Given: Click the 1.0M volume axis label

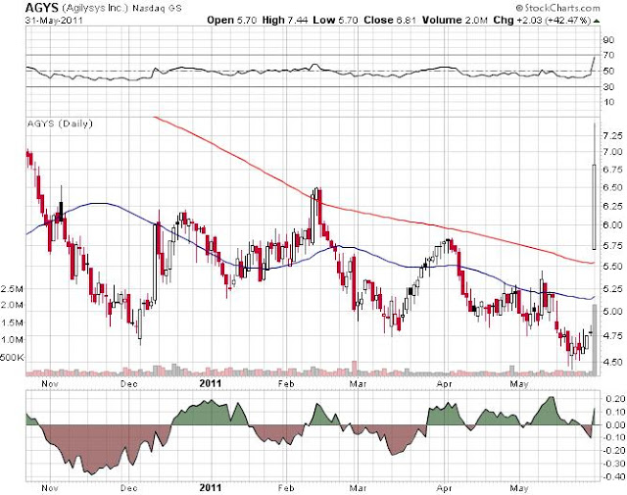Looking at the screenshot, I should 13,340.
